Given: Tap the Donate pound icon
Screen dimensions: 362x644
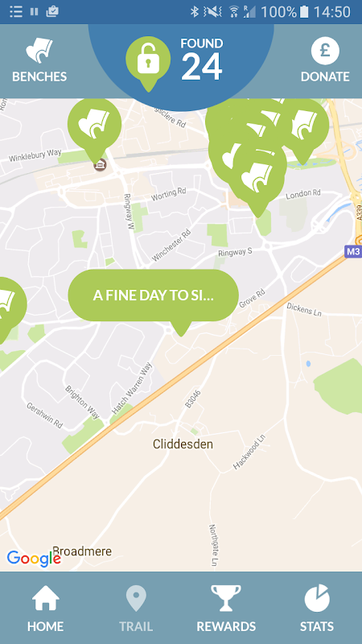Looking at the screenshot, I should [x=325, y=51].
